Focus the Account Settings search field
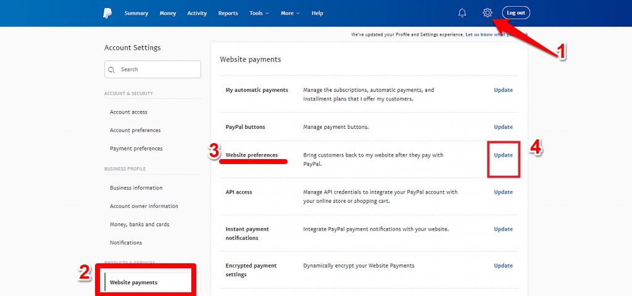The image size is (632, 296). (157, 70)
